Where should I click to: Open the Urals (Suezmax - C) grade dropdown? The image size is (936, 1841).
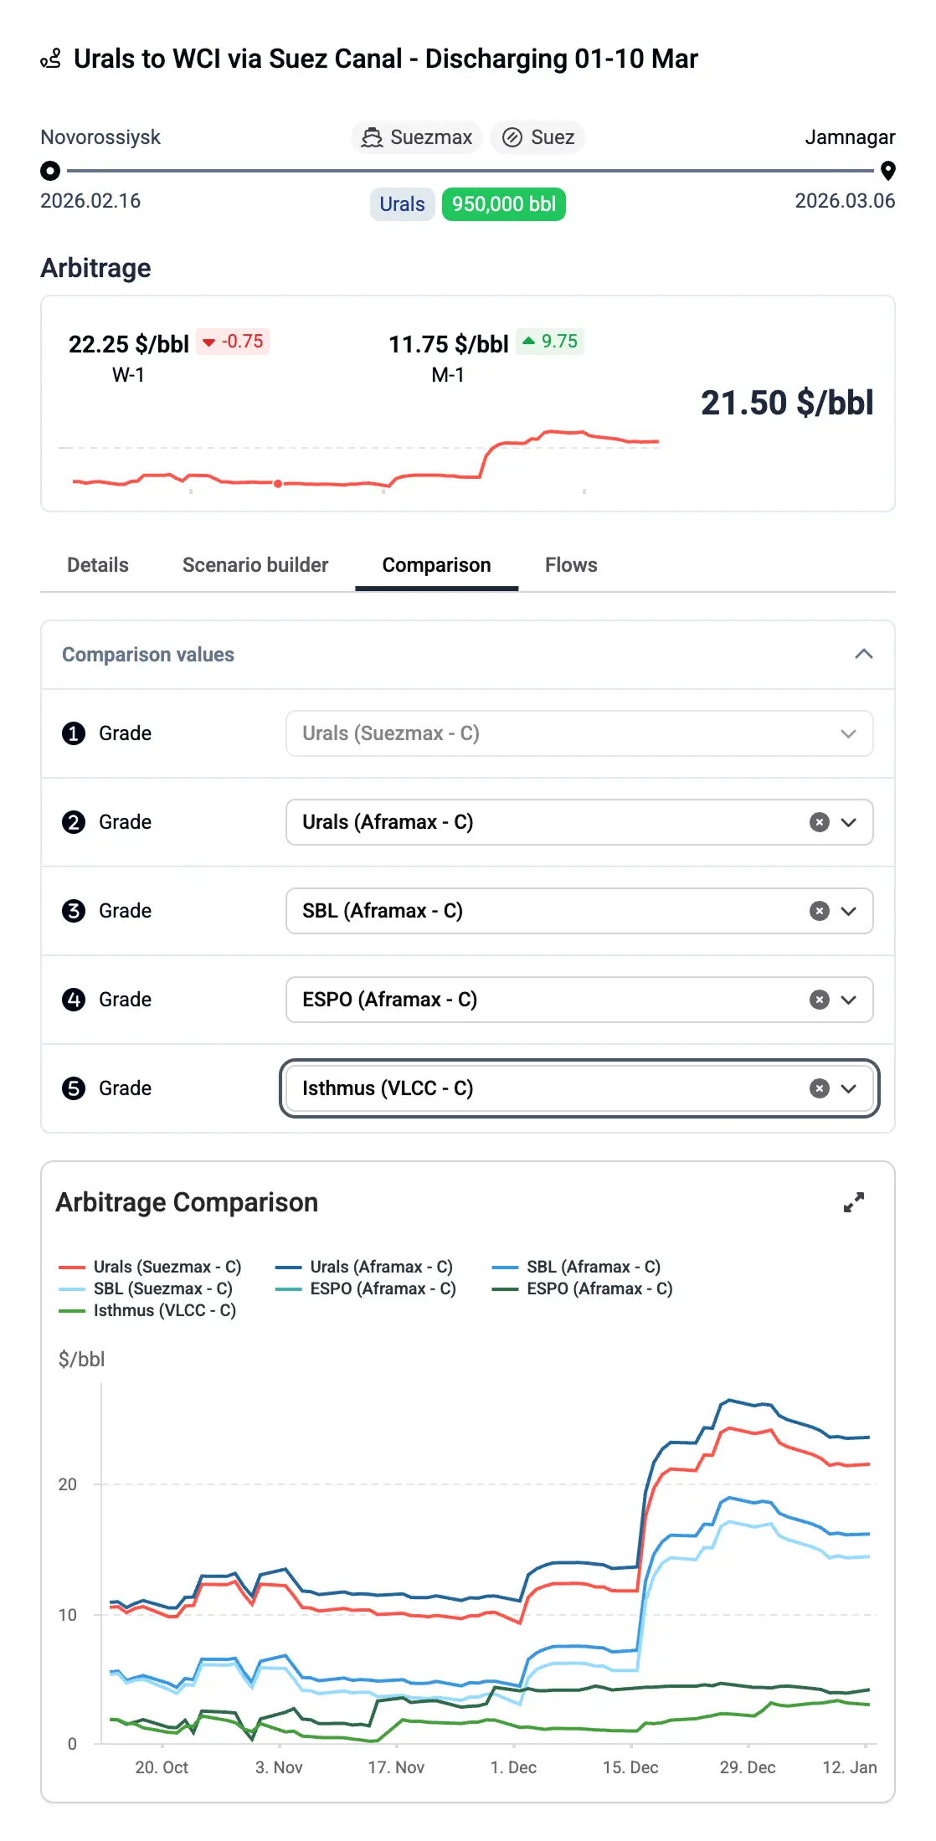[579, 733]
